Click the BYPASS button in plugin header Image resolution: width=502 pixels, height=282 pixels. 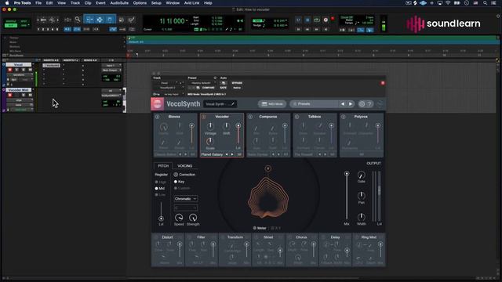pyautogui.click(x=237, y=83)
